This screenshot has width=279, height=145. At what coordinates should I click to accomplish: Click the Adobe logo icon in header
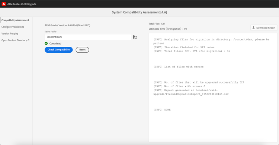click(x=4, y=4)
